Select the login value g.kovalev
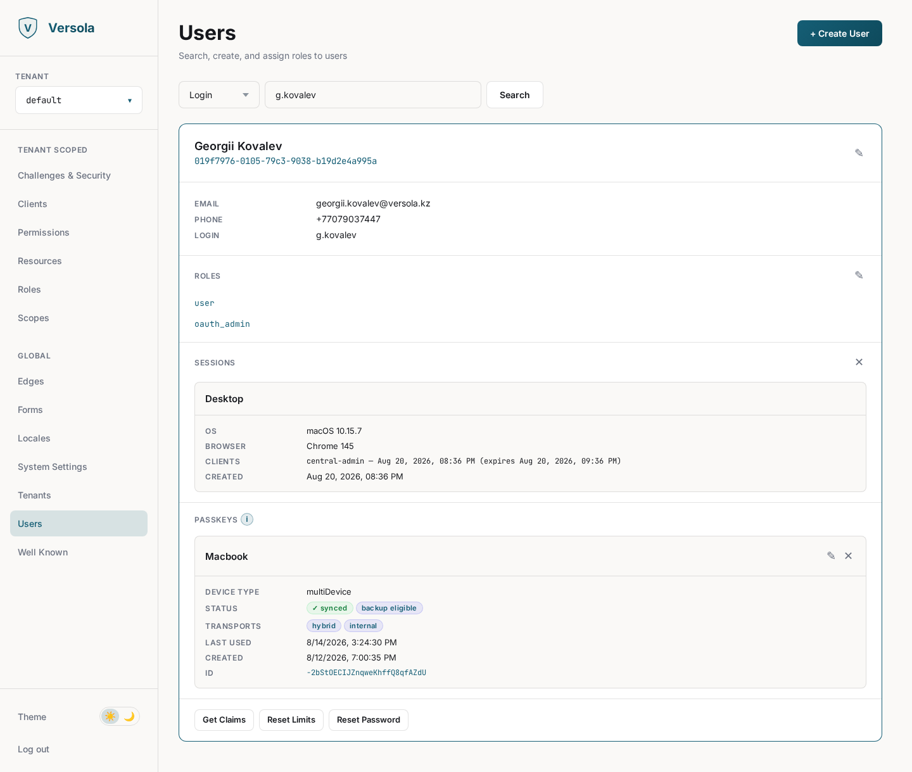The height and width of the screenshot is (772, 912). [336, 235]
